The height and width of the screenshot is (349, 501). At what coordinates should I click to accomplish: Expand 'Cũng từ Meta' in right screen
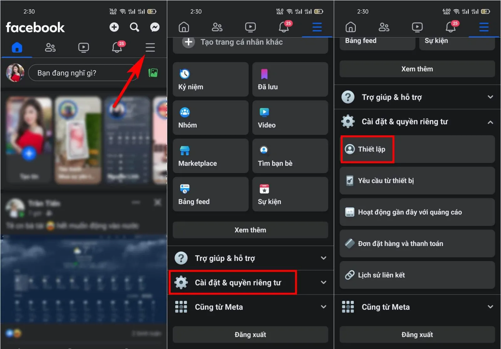(417, 307)
